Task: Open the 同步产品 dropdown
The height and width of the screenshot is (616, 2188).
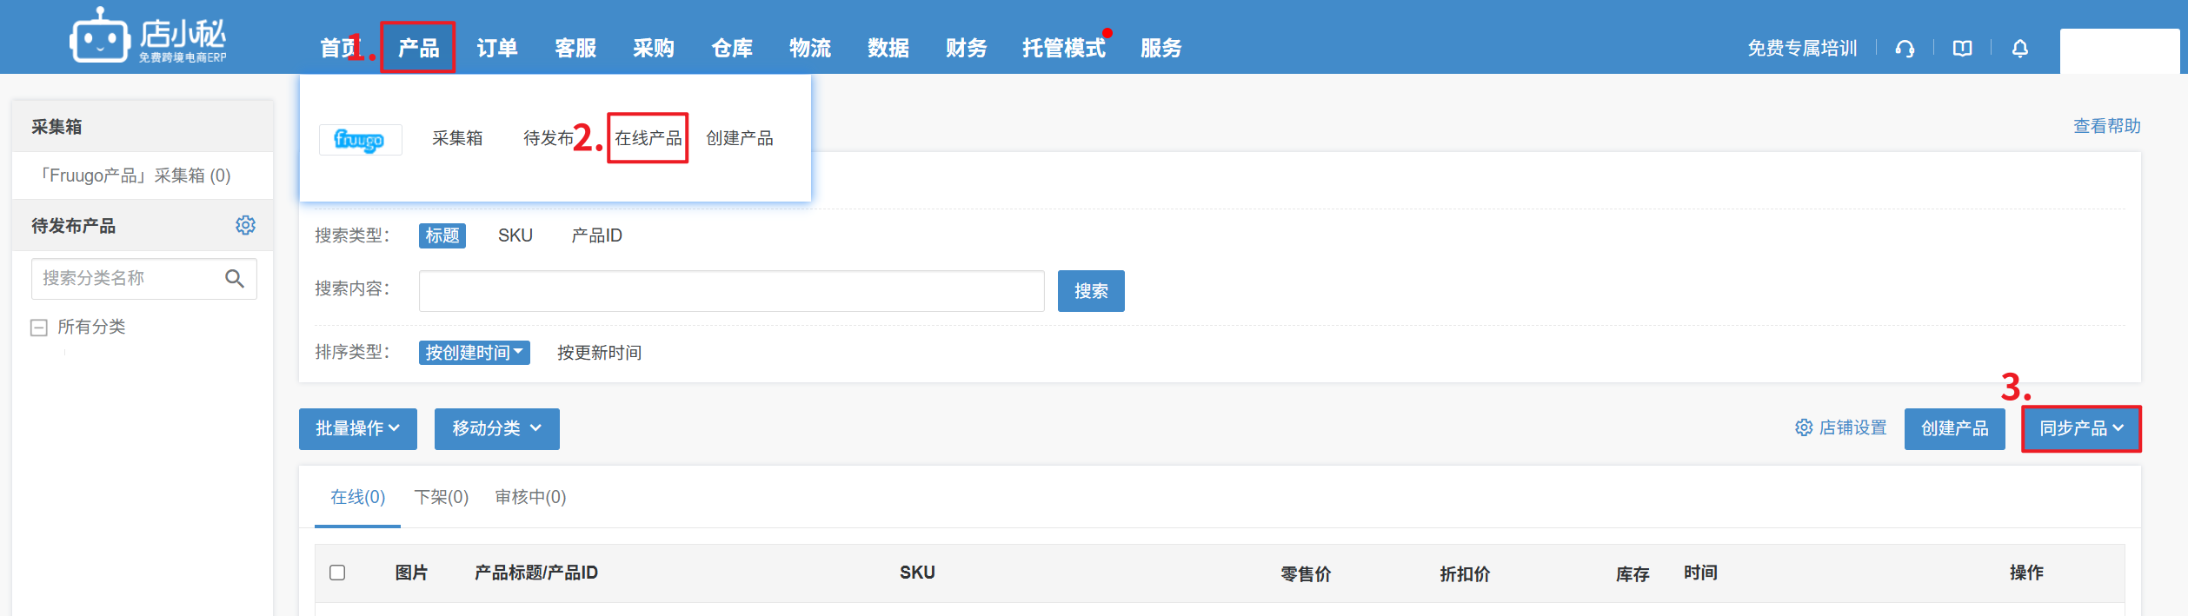Action: point(2080,429)
